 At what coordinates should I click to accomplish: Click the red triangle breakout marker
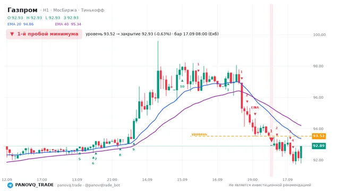271,140
